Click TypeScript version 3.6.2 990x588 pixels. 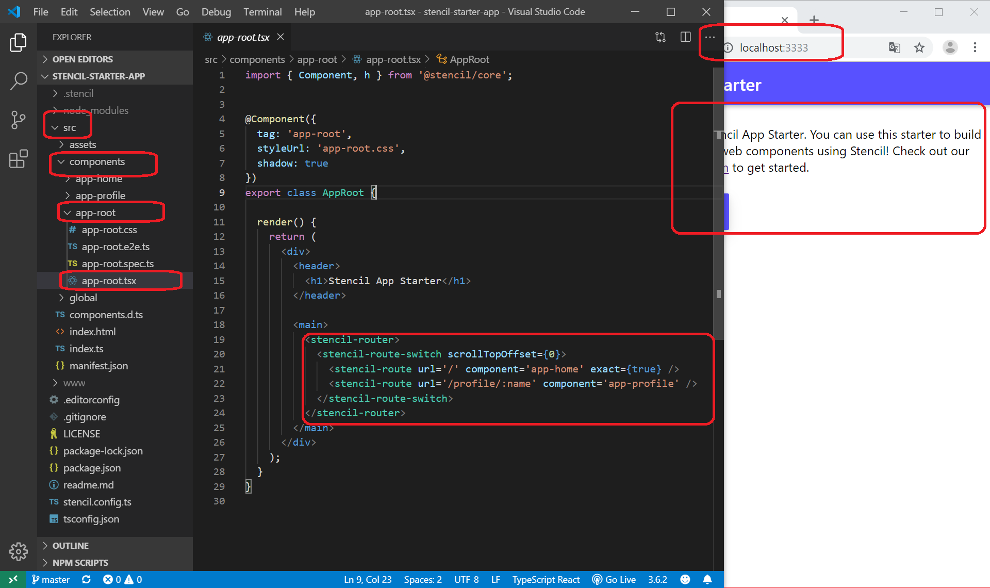tap(657, 579)
